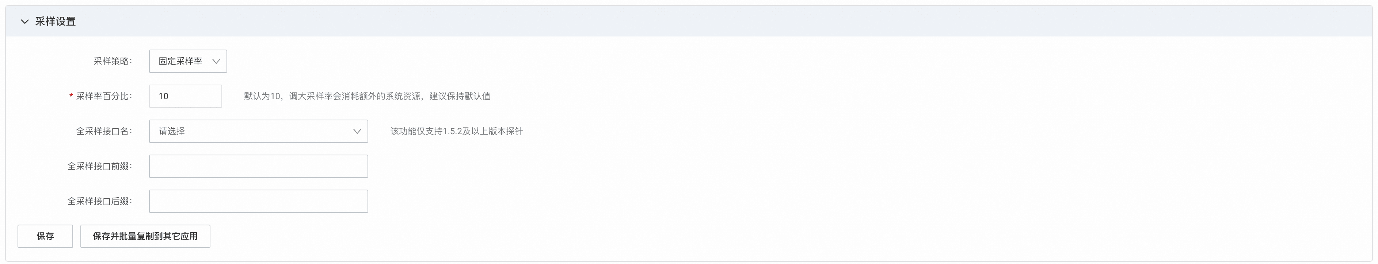Image resolution: width=1378 pixels, height=264 pixels.
Task: Click the 采样设置 section title
Action: pyautogui.click(x=55, y=22)
